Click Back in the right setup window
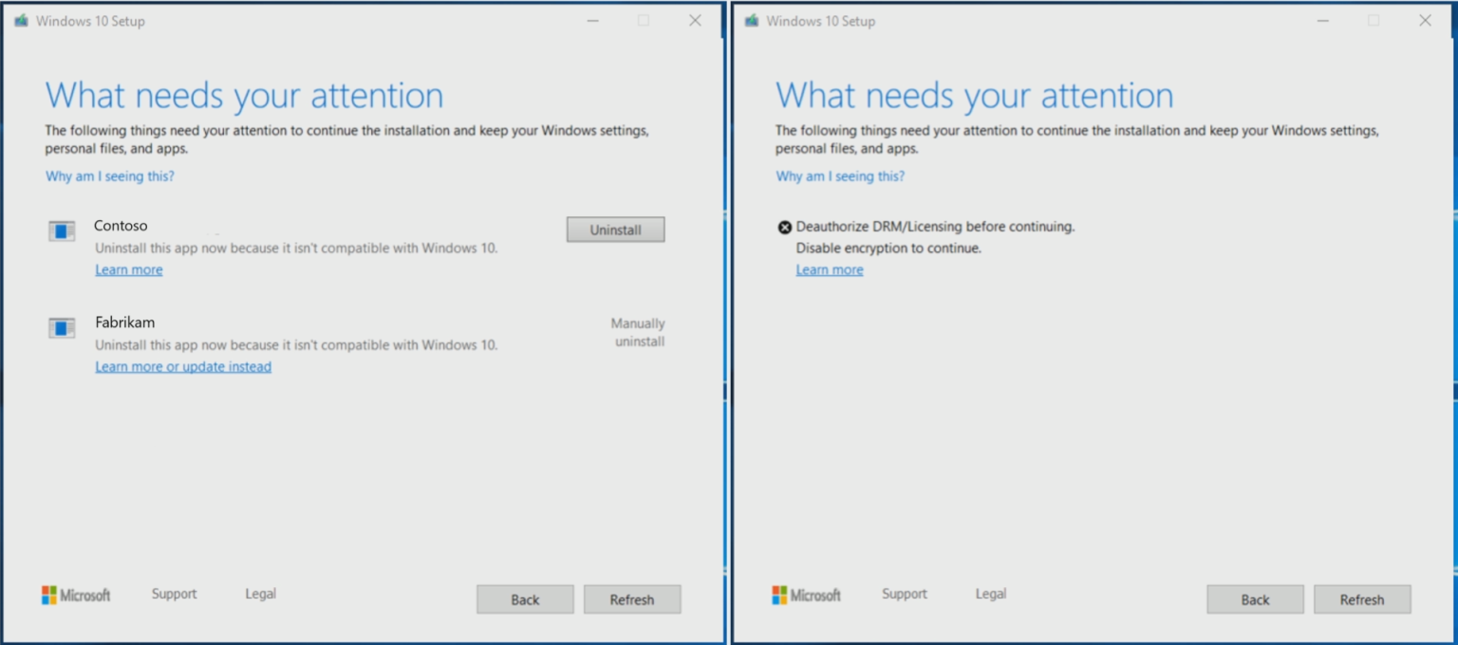Image resolution: width=1458 pixels, height=645 pixels. click(x=1255, y=599)
